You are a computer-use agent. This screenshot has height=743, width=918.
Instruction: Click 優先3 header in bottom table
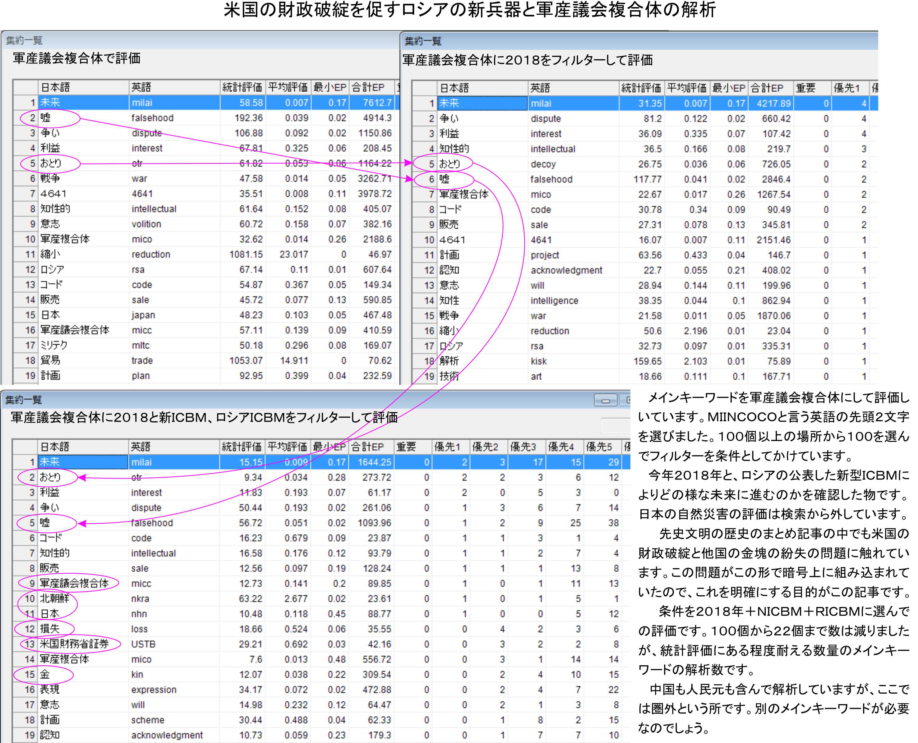(527, 447)
